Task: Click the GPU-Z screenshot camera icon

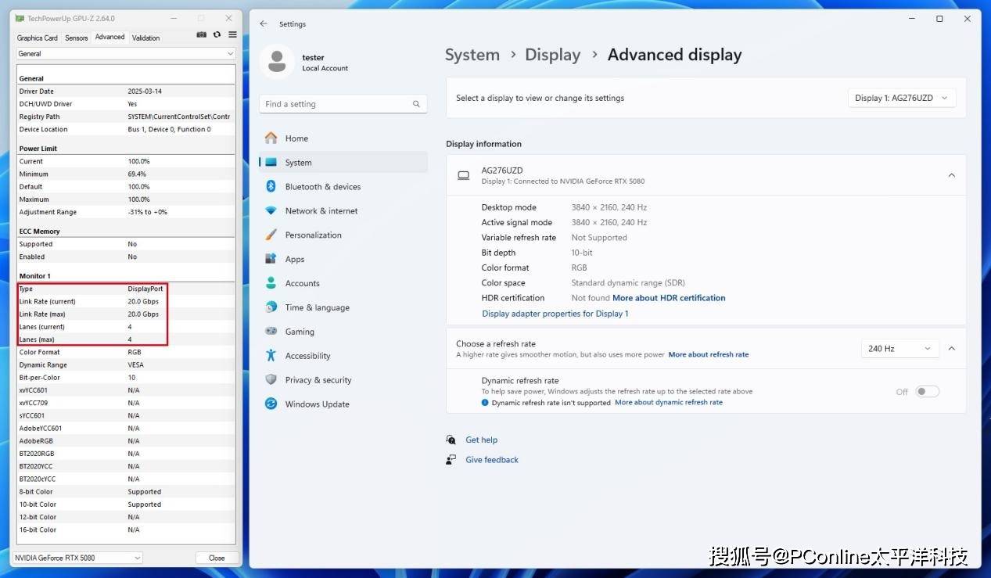Action: [x=202, y=35]
